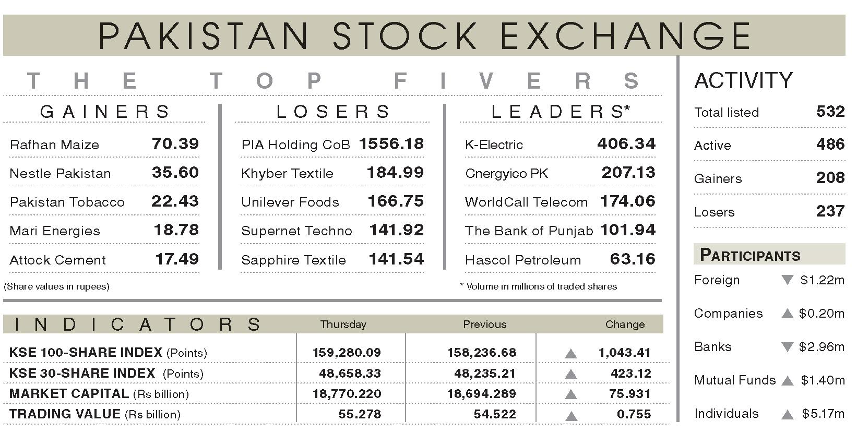Click the up arrow beside KSE 100-Share change

coord(571,354)
